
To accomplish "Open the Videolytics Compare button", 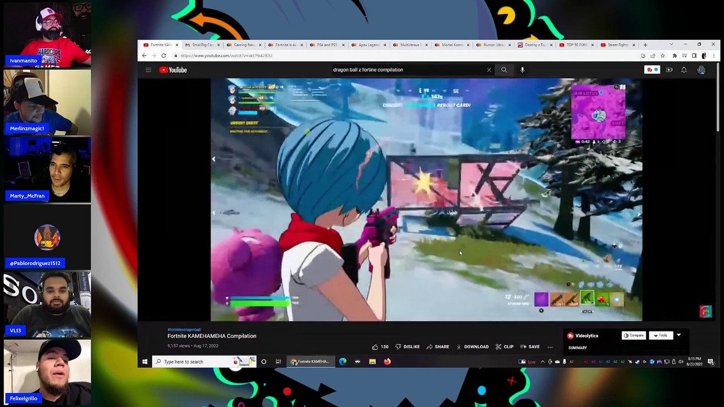I will tap(633, 335).
